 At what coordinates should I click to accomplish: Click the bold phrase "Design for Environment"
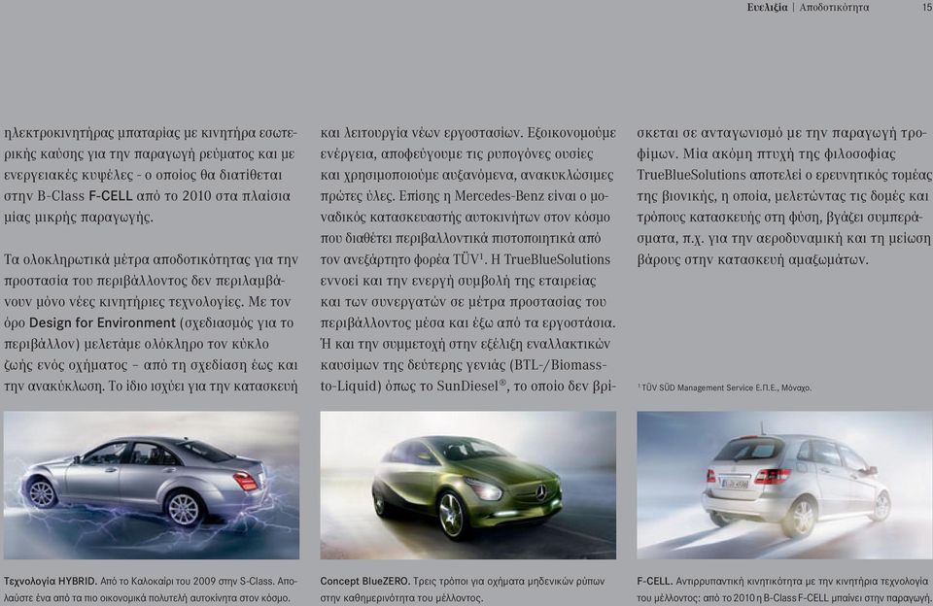click(x=102, y=323)
